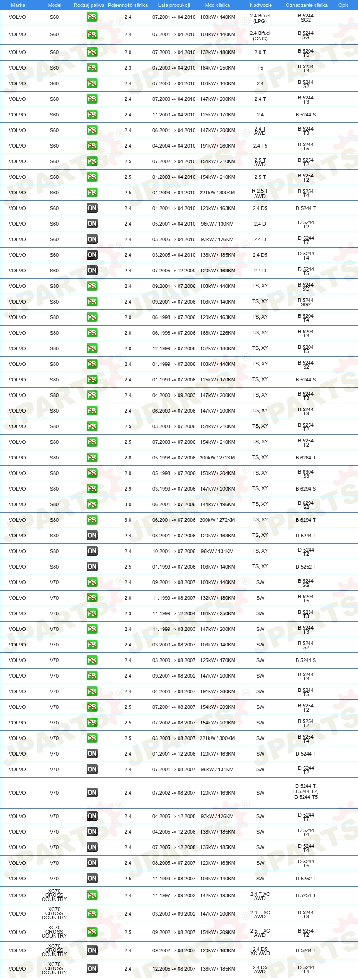Click the Oznaczenie silnika column header
358x978 pixels.
point(307,5)
